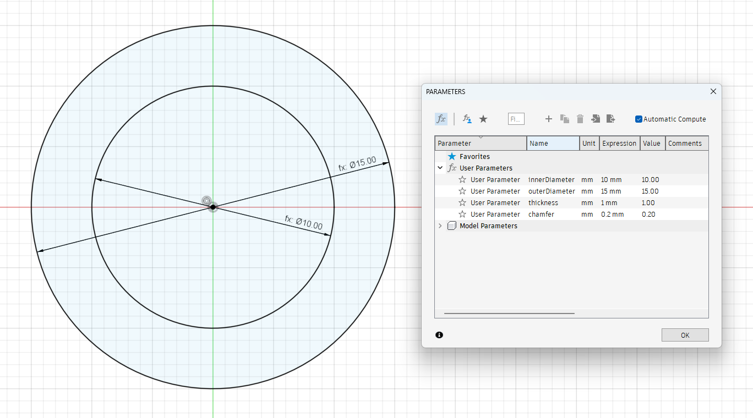Click the 10 mm expression cell

[x=620, y=180]
